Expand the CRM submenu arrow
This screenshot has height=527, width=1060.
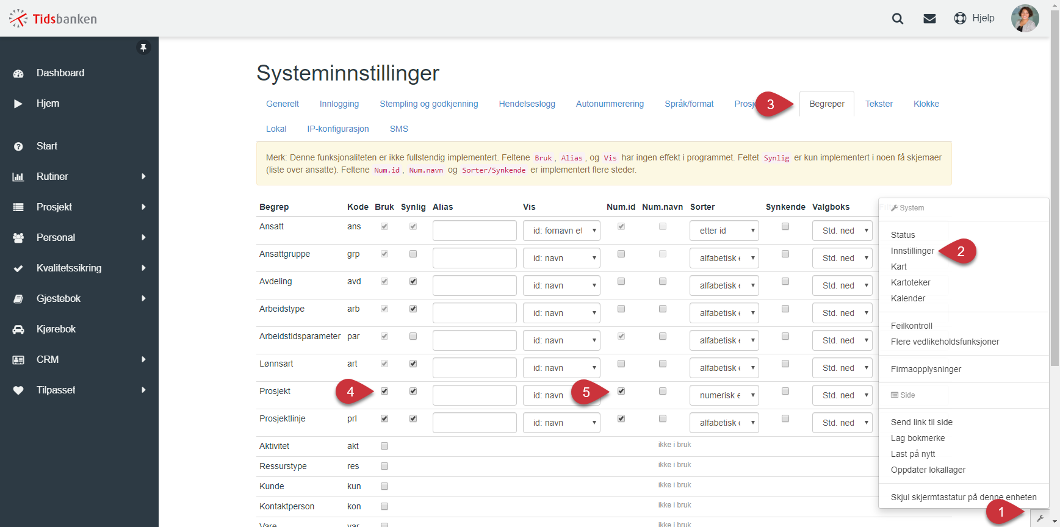click(x=143, y=359)
